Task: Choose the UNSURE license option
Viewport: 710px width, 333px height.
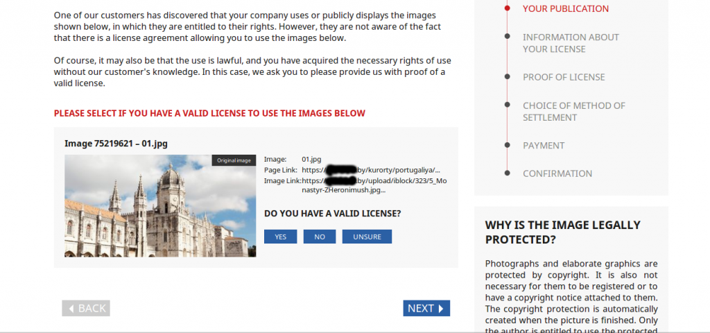Action: [367, 237]
